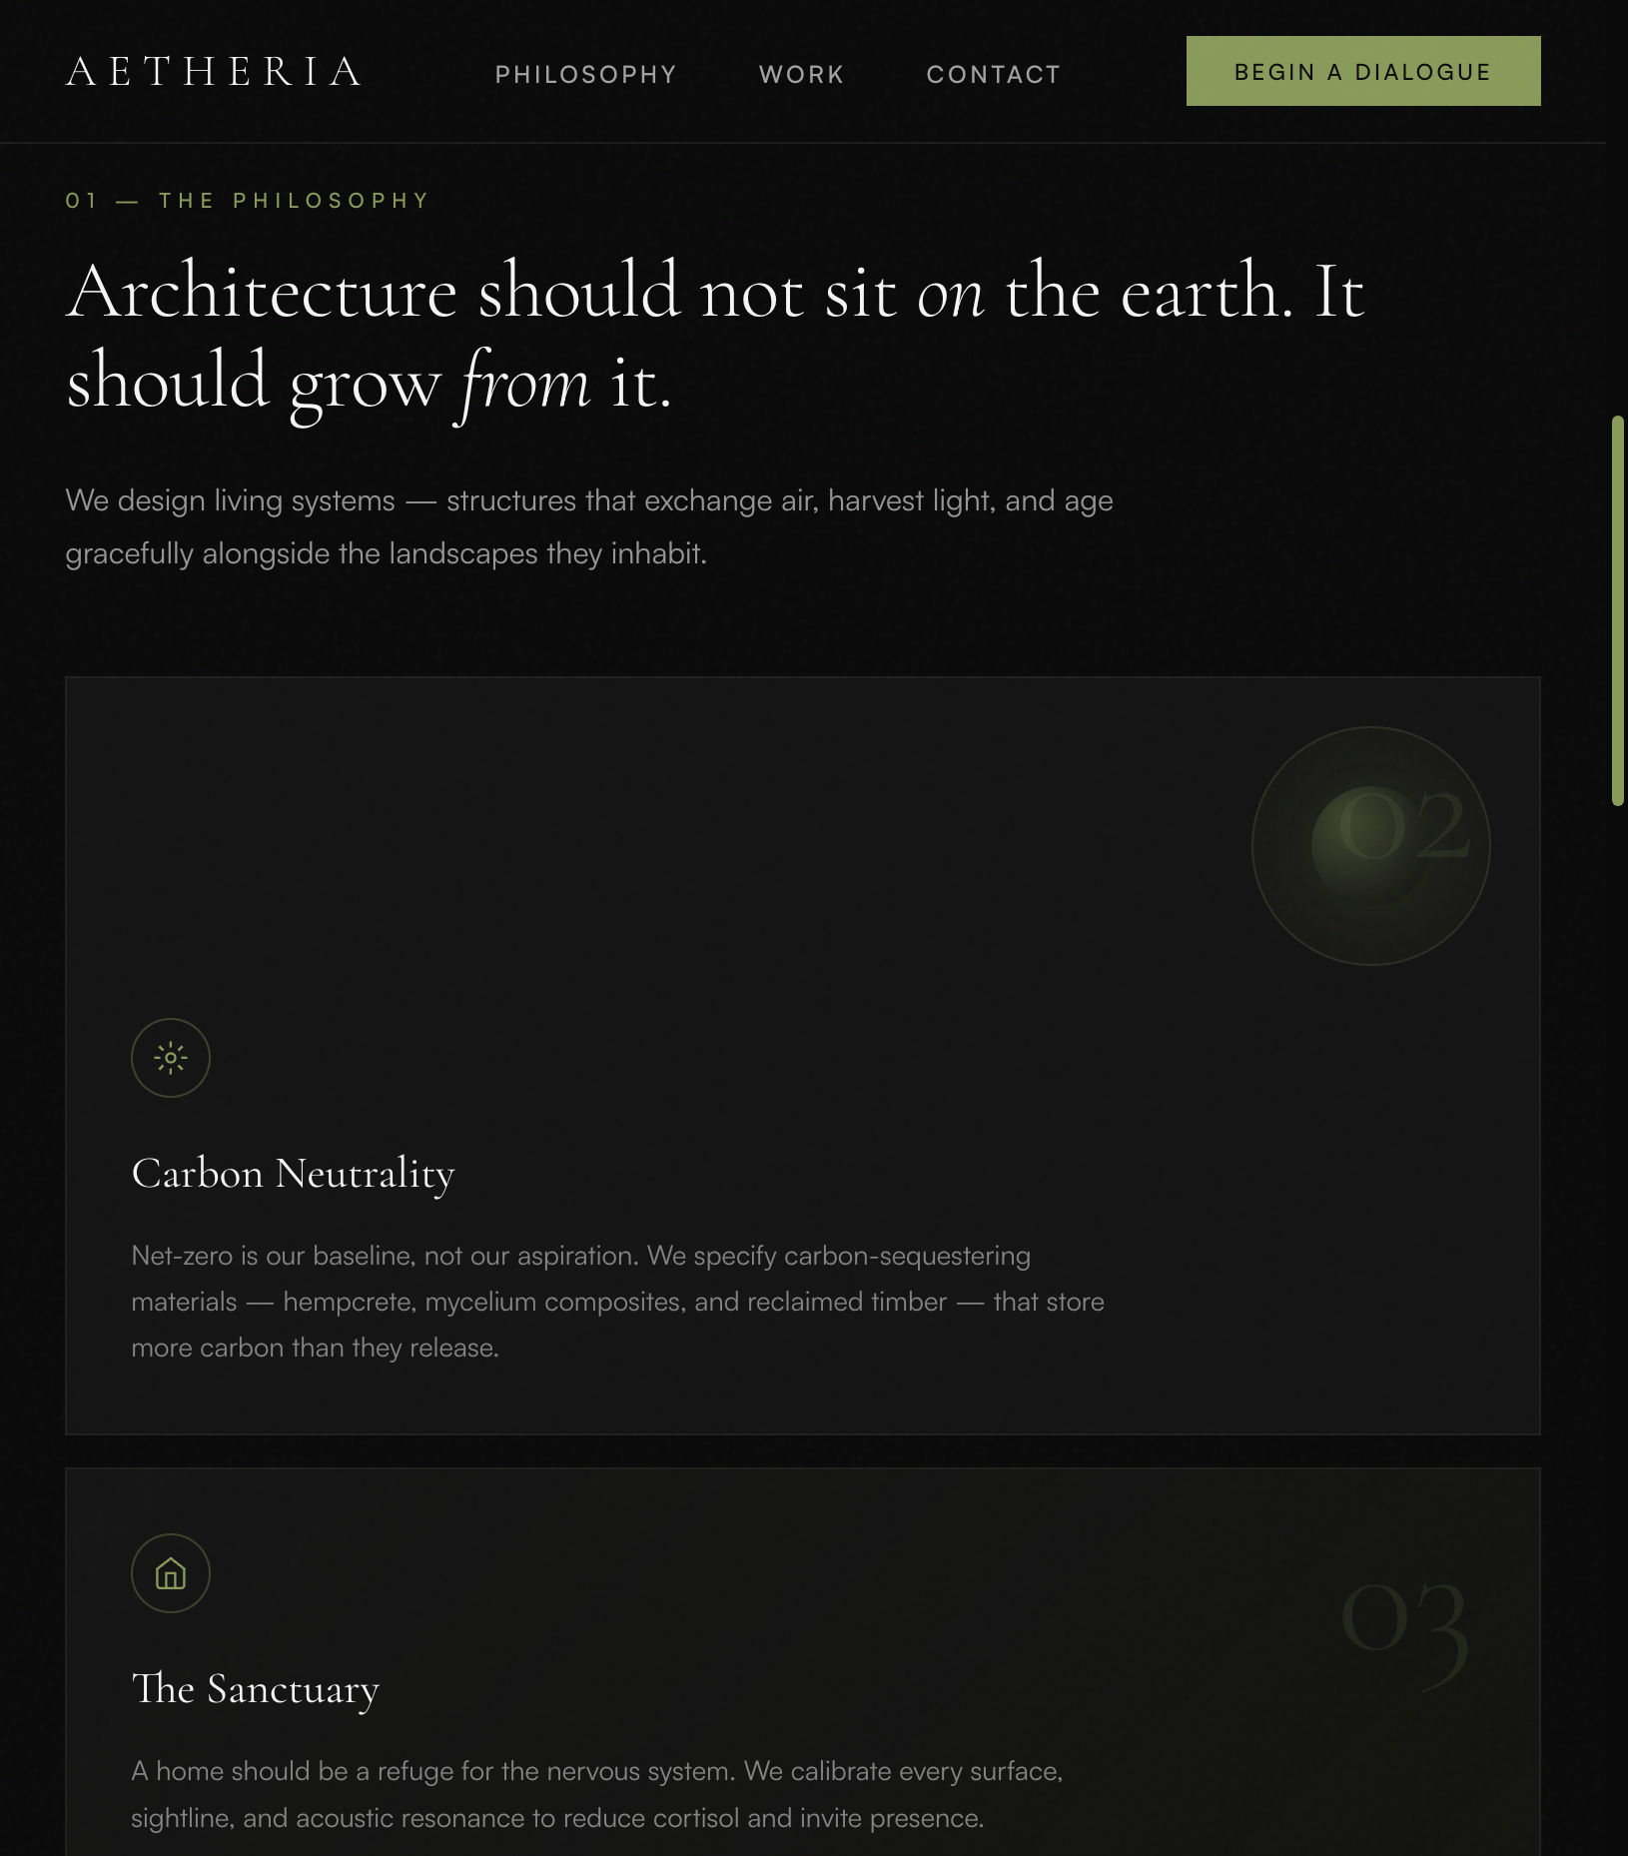Open the Contact nav link
The height and width of the screenshot is (1856, 1628).
994,74
